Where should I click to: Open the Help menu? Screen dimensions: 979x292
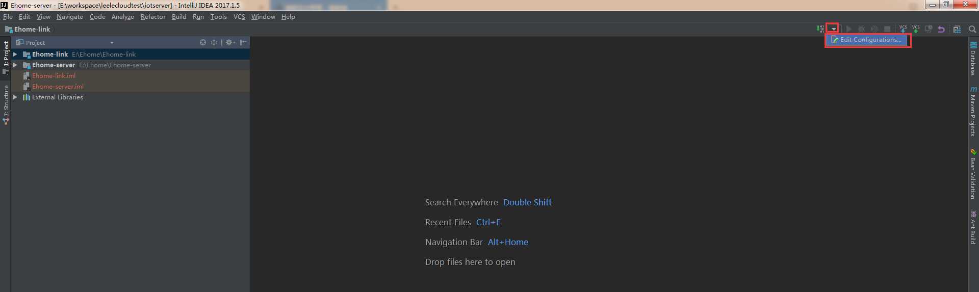(288, 17)
